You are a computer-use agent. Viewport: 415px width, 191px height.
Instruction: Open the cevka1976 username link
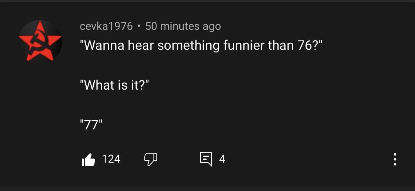click(106, 26)
